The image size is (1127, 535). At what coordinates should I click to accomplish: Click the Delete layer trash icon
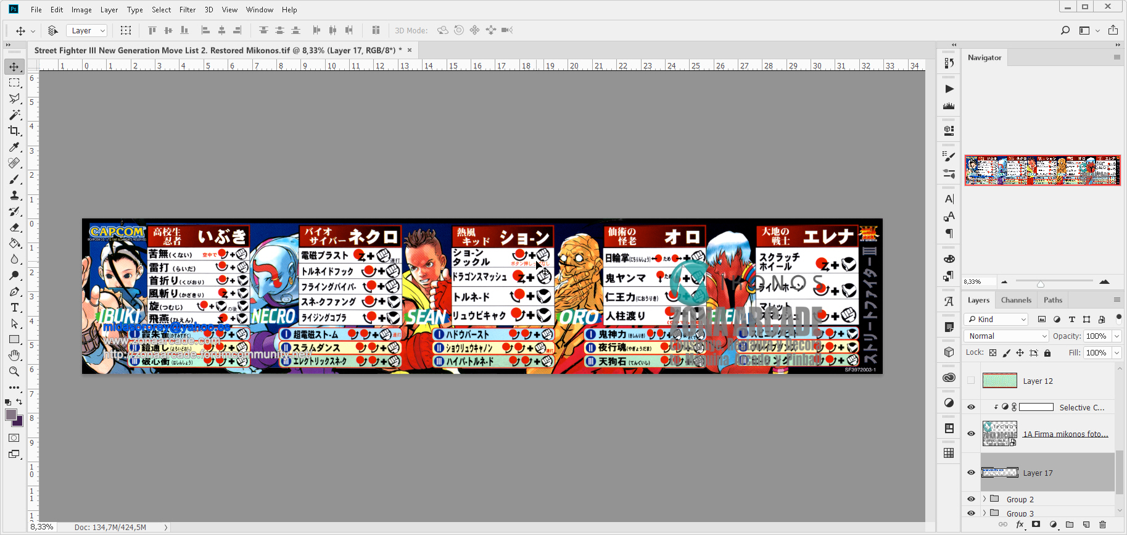[1103, 525]
